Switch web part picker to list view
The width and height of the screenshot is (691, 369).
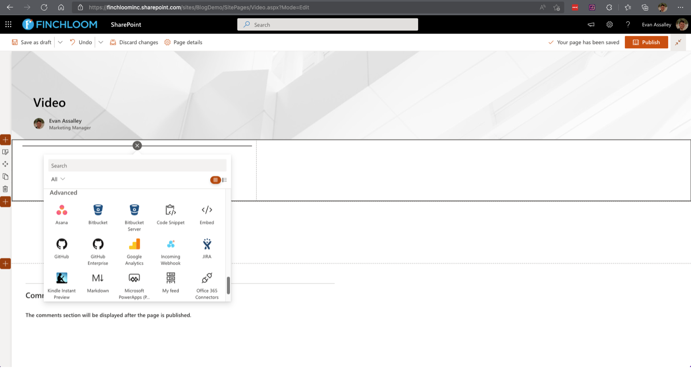pyautogui.click(x=225, y=180)
